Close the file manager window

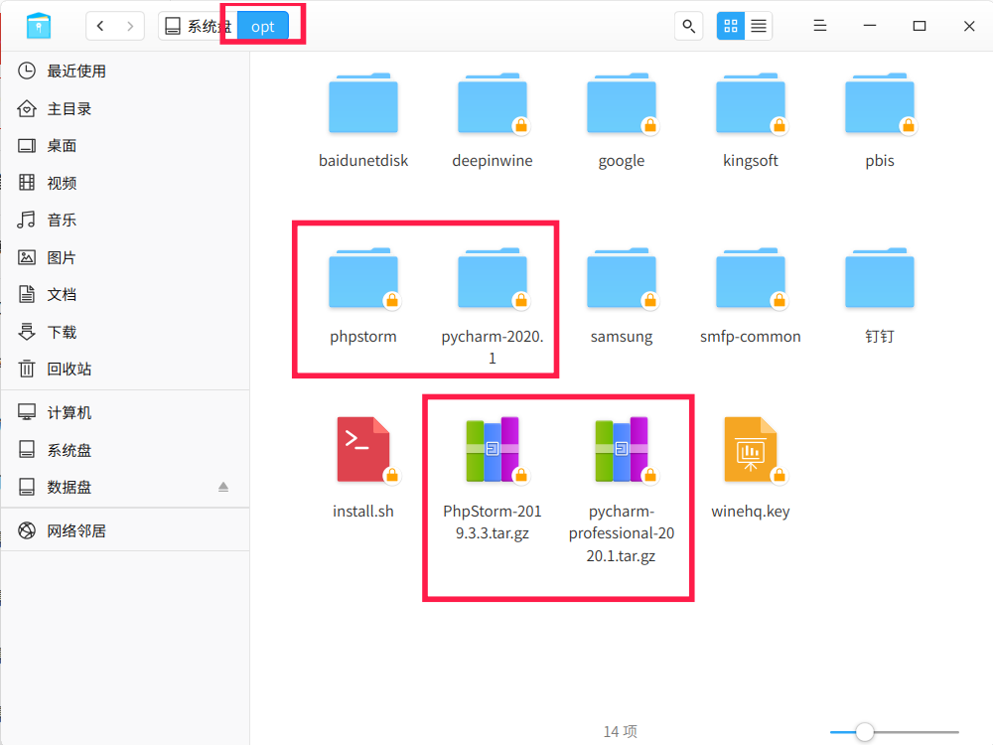coord(969,26)
